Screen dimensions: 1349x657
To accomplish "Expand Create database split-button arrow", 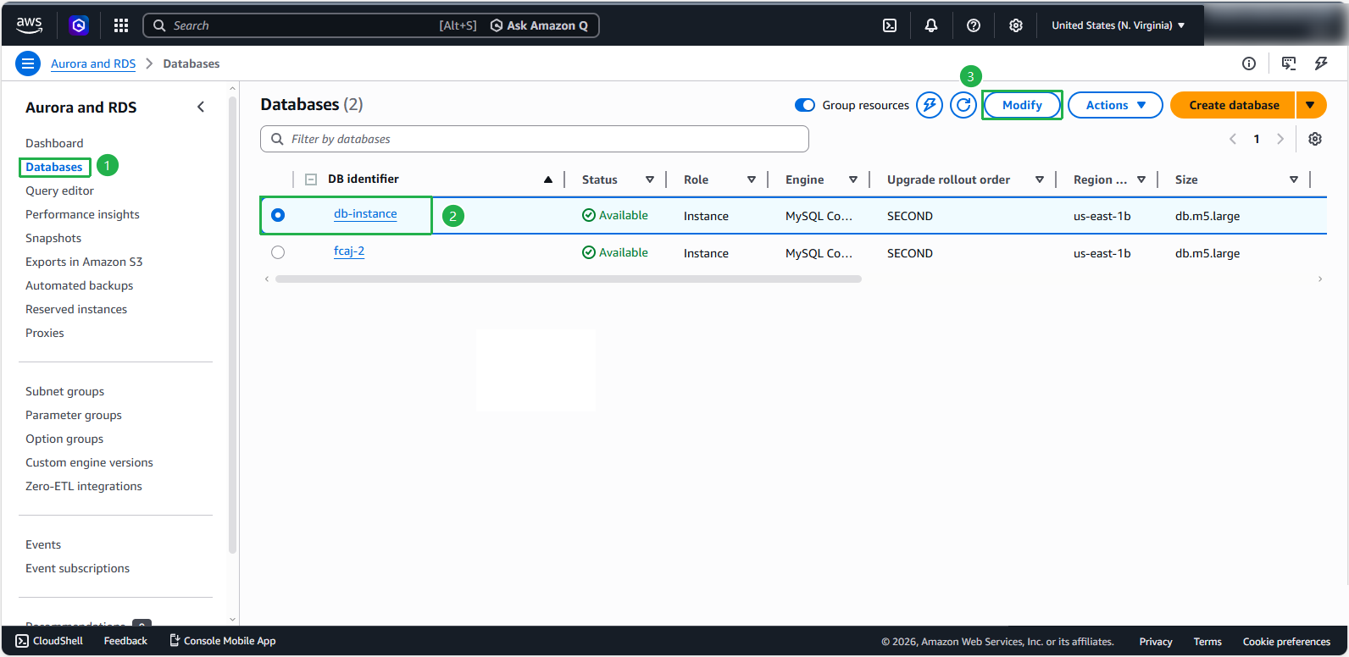I will (x=1311, y=105).
